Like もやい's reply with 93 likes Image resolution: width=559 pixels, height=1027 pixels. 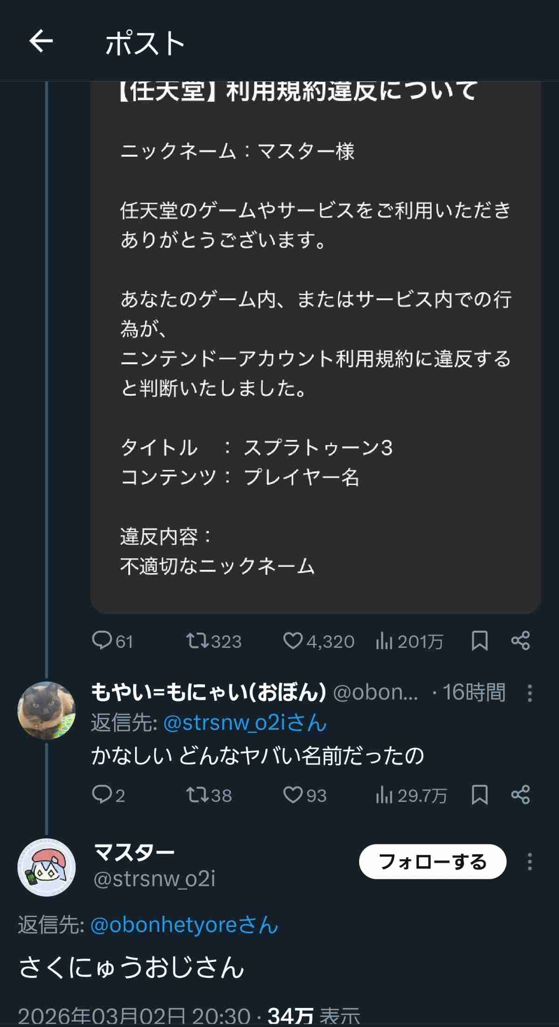pos(293,795)
